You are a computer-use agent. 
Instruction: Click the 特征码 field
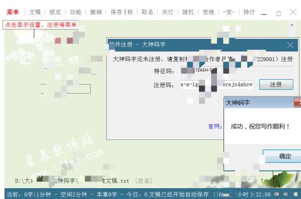(236, 70)
